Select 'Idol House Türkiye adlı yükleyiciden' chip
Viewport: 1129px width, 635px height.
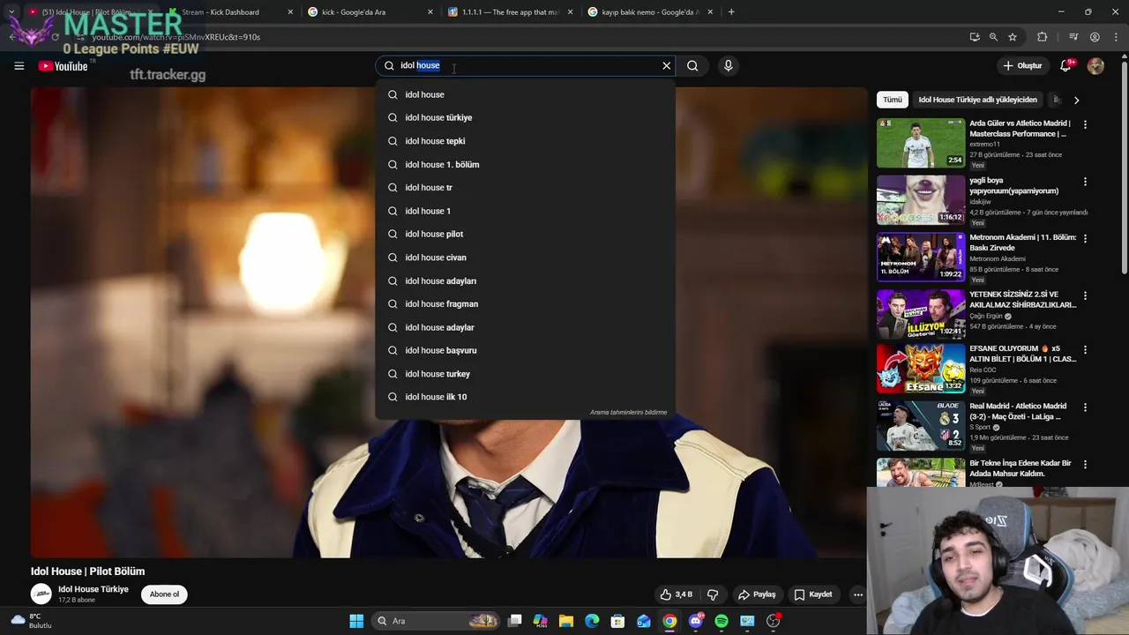[x=977, y=100]
